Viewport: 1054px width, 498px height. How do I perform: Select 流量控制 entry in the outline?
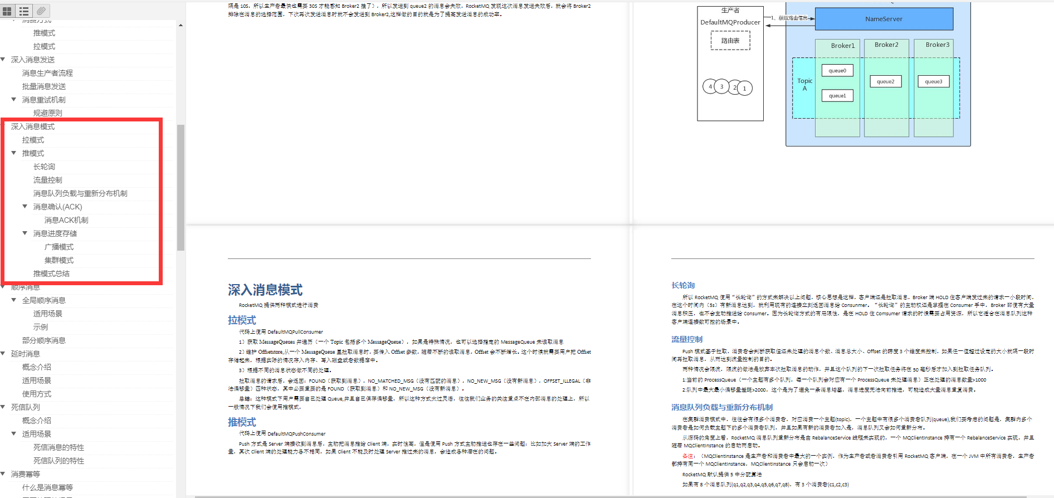48,180
